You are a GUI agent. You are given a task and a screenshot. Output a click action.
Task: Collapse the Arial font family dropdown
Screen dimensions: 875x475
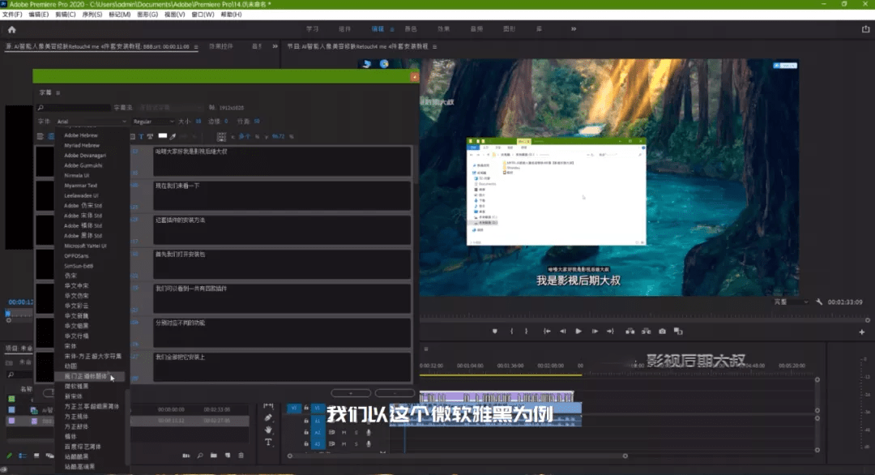[x=92, y=122]
